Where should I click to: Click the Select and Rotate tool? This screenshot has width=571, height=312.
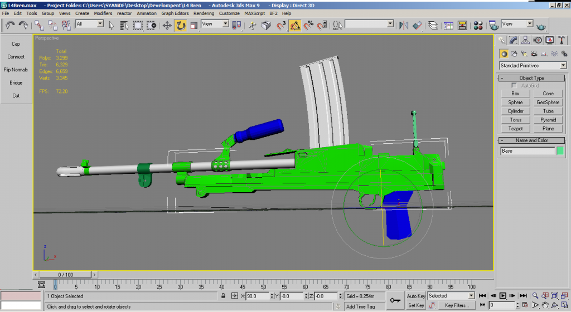pyautogui.click(x=181, y=25)
